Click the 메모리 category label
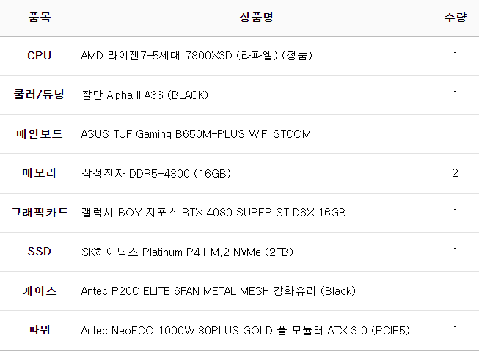Viewport: 479px width, 355px height. (40, 173)
